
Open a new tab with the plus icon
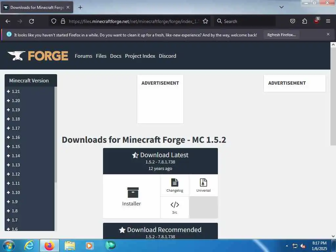point(80,8)
